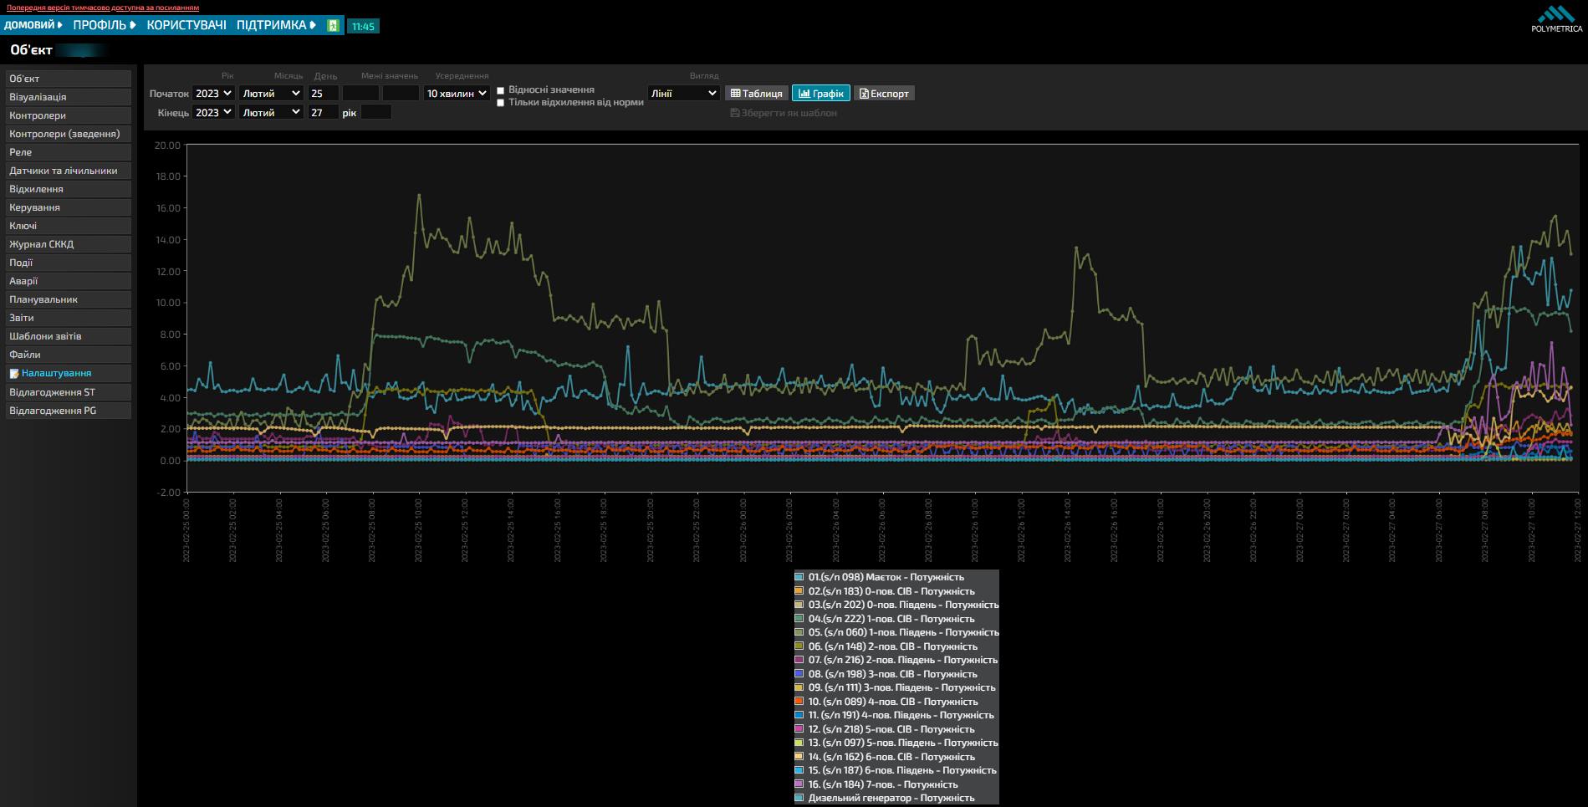Open the averaging dropdown 10 хвилин
This screenshot has width=1588, height=807.
pyautogui.click(x=457, y=94)
